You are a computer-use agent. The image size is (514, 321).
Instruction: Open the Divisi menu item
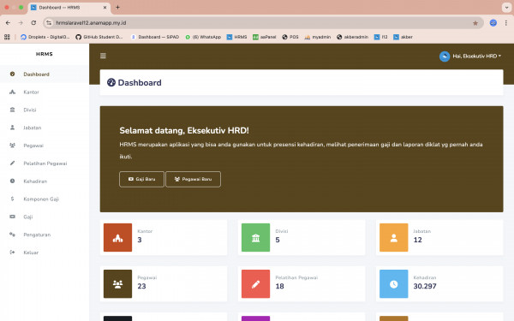pos(45,110)
